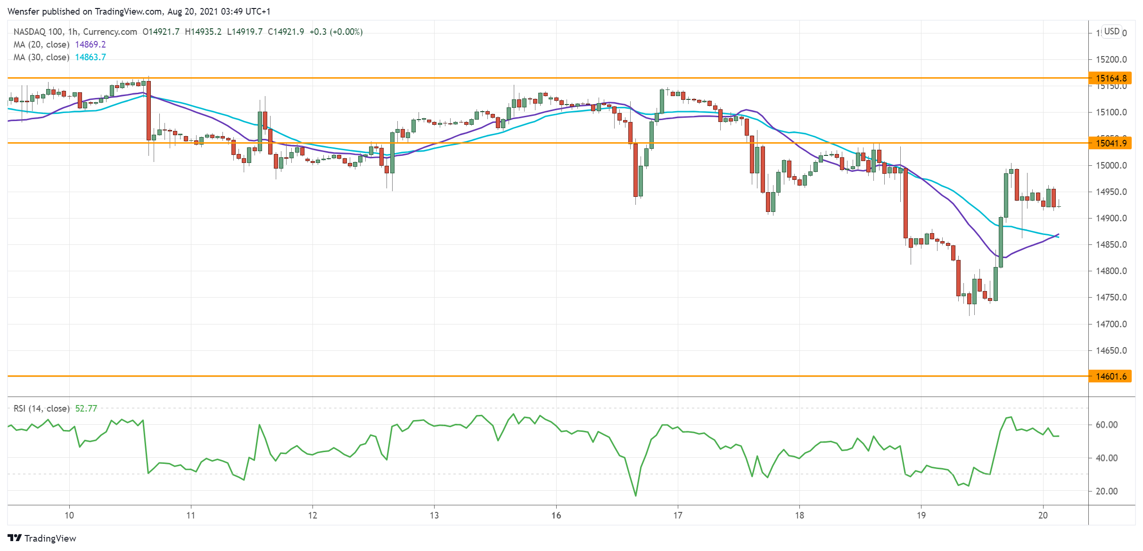The image size is (1143, 551).
Task: Click the MA (20, close) legend
Action: pos(41,45)
